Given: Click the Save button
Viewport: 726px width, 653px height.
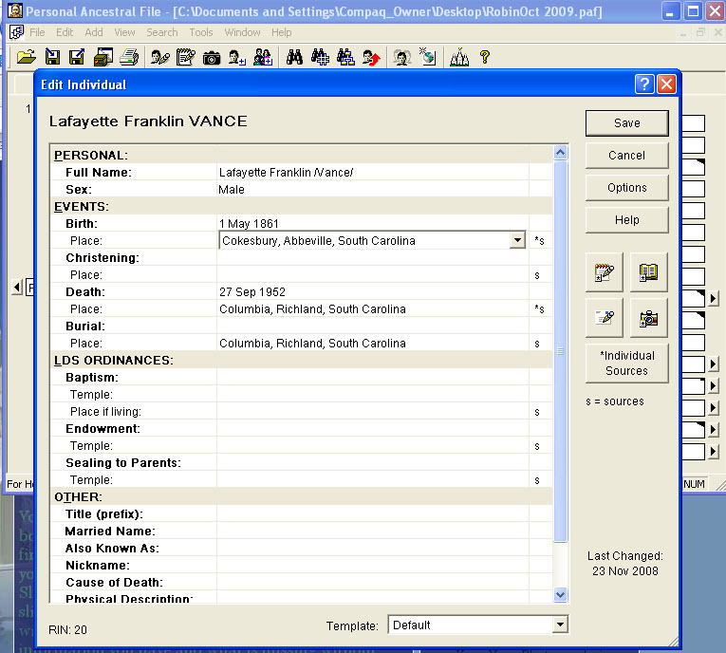Looking at the screenshot, I should [627, 123].
